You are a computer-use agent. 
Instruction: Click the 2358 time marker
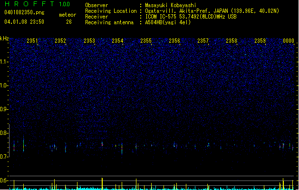point(231,41)
